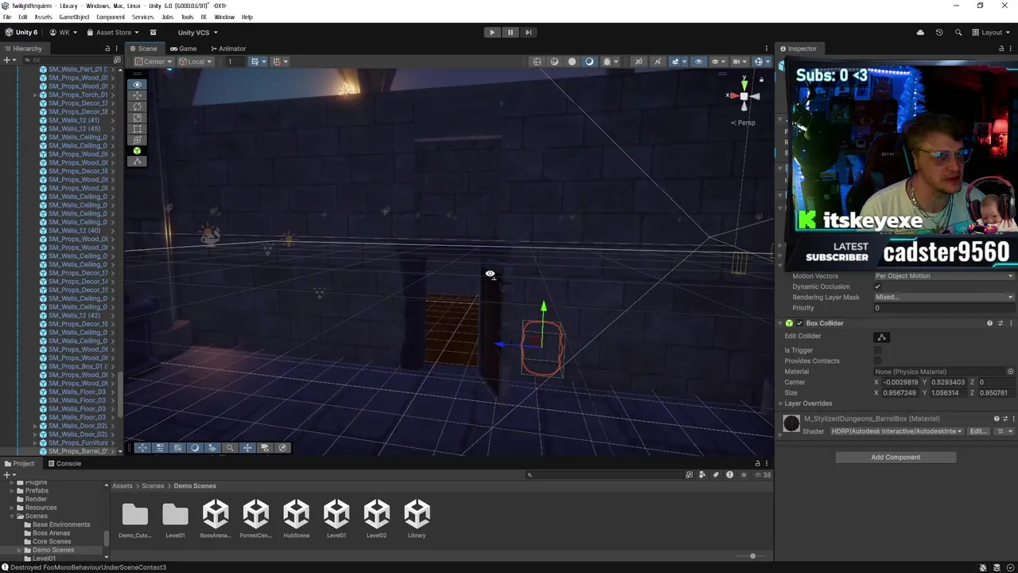
Task: Open the Center pivot dropdown
Action: pos(152,61)
